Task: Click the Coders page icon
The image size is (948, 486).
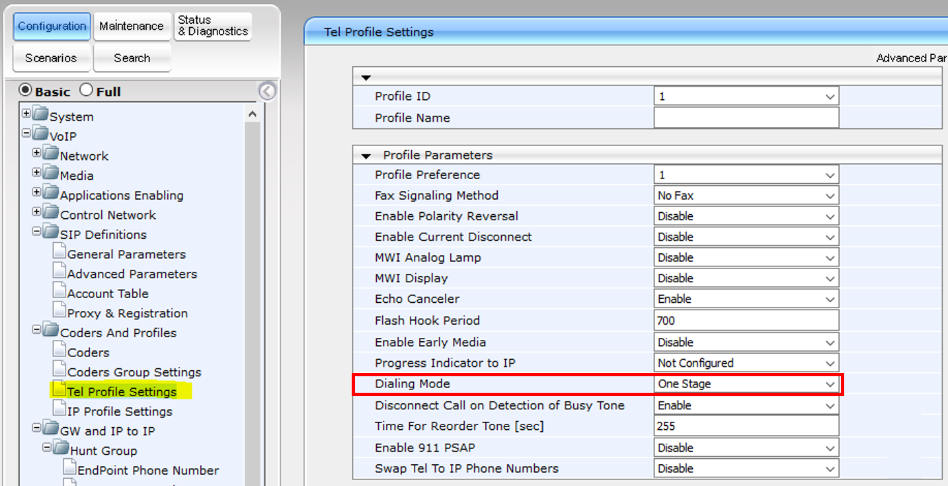Action: coord(59,351)
